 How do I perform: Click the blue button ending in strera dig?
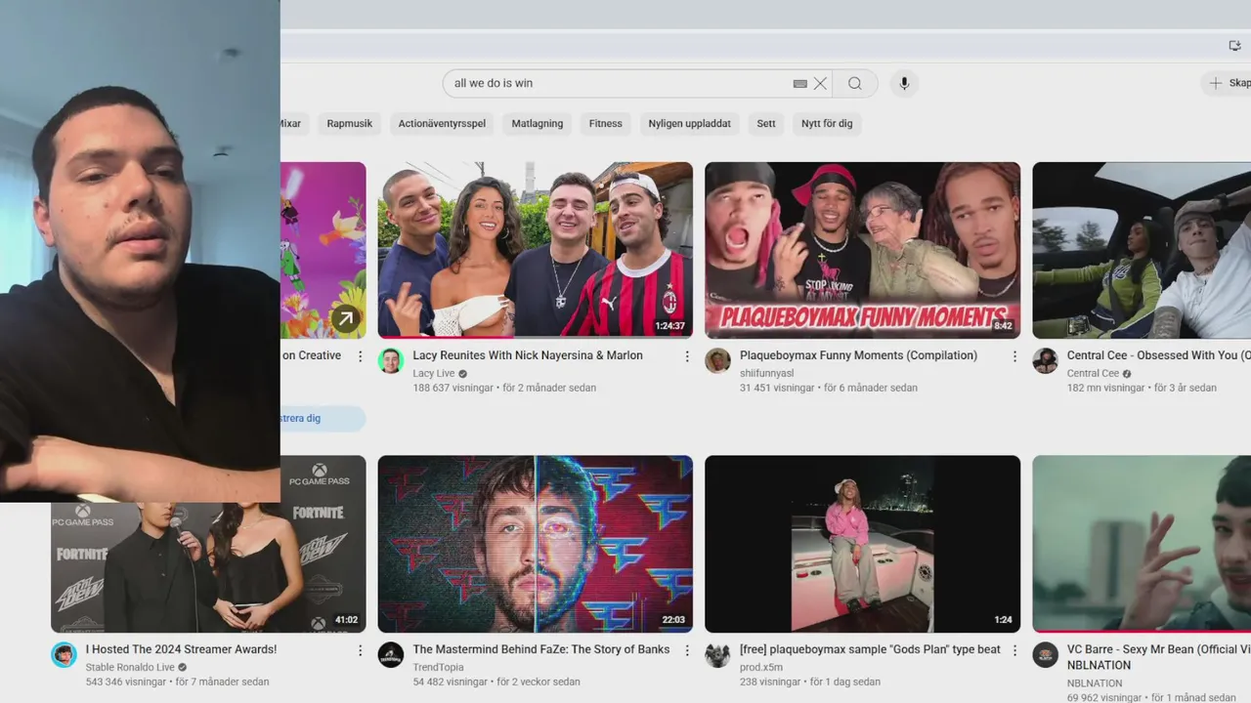(x=323, y=419)
